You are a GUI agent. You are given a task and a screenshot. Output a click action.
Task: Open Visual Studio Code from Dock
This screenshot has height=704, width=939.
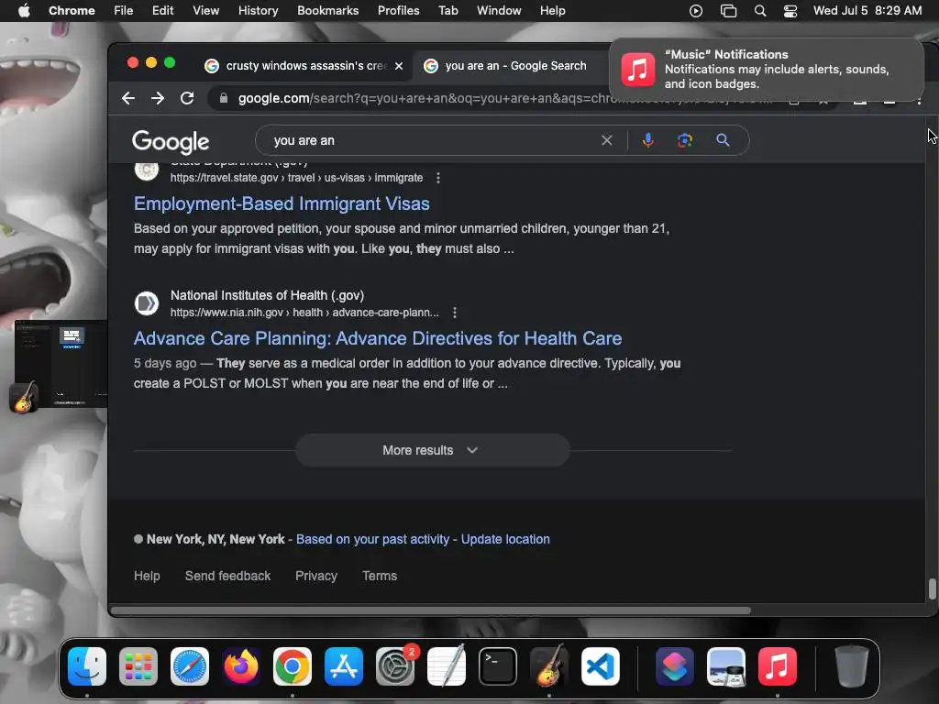(601, 666)
